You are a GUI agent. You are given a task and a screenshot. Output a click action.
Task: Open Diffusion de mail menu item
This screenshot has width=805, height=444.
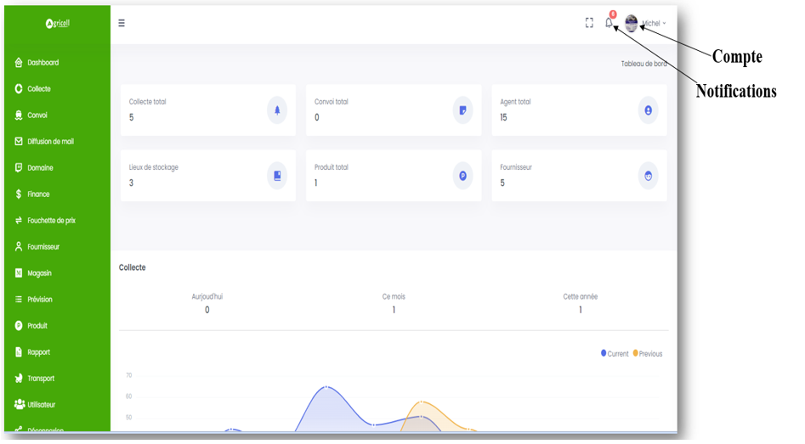click(50, 142)
